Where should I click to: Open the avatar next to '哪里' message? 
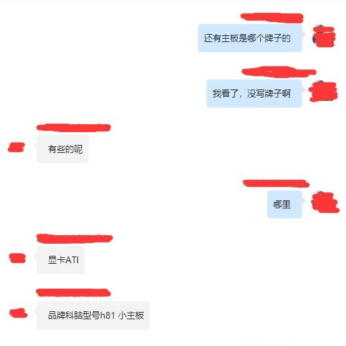pyautogui.click(x=325, y=202)
